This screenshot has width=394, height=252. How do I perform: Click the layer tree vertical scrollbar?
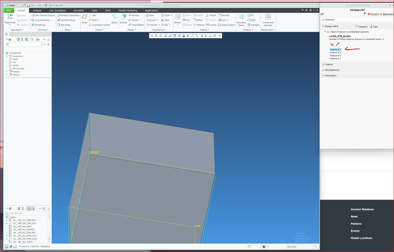(x=49, y=228)
